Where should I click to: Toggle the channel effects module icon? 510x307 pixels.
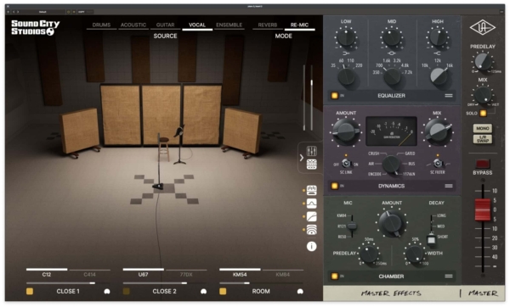tap(312, 190)
